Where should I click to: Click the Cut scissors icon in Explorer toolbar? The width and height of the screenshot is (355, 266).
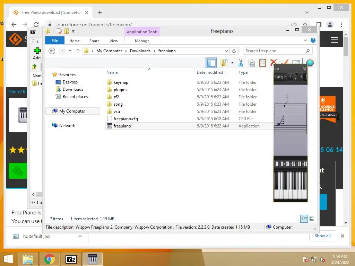[x=241, y=63]
